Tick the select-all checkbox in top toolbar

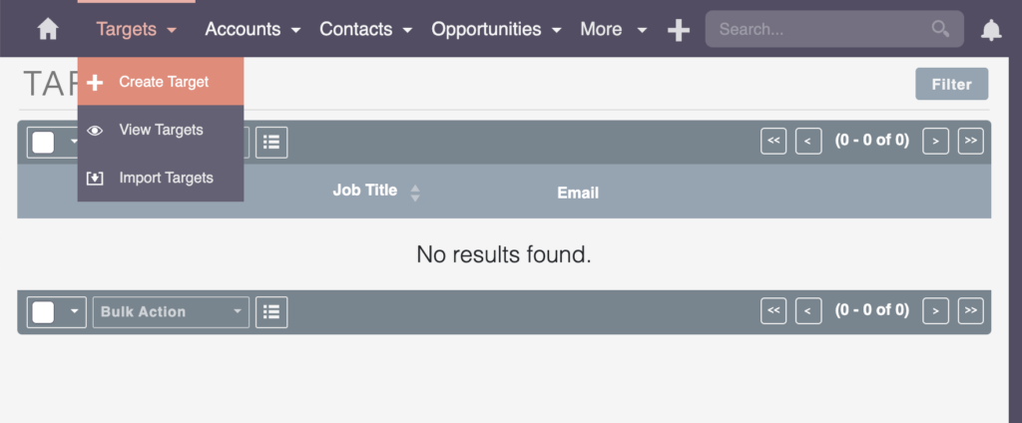click(x=43, y=142)
